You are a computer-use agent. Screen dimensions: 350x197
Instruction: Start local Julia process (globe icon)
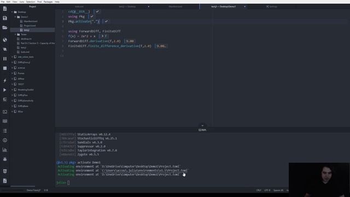click(x=5, y=40)
